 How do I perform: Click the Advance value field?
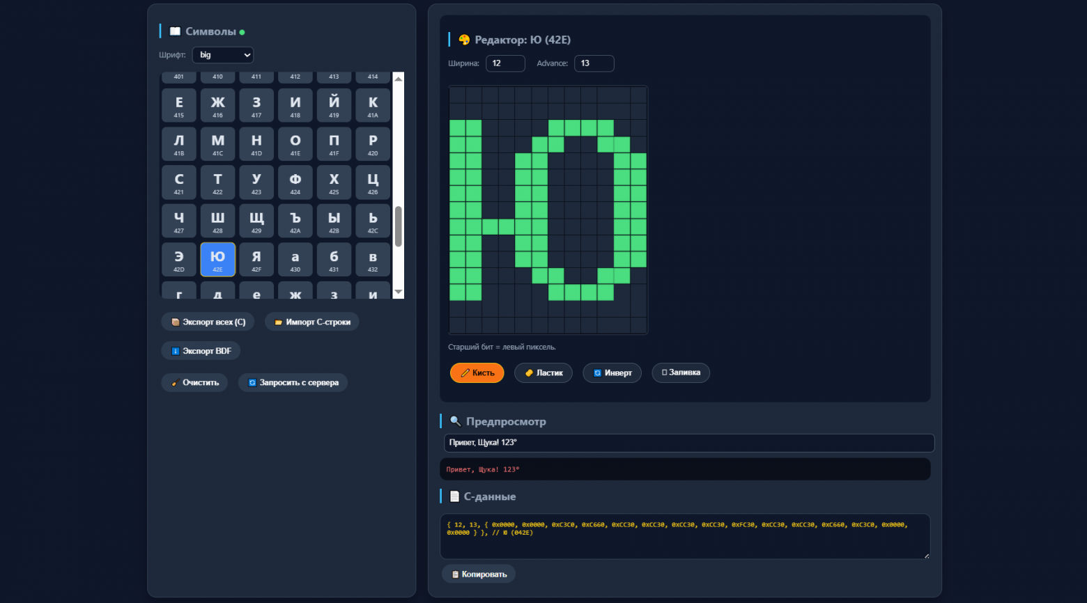(594, 63)
